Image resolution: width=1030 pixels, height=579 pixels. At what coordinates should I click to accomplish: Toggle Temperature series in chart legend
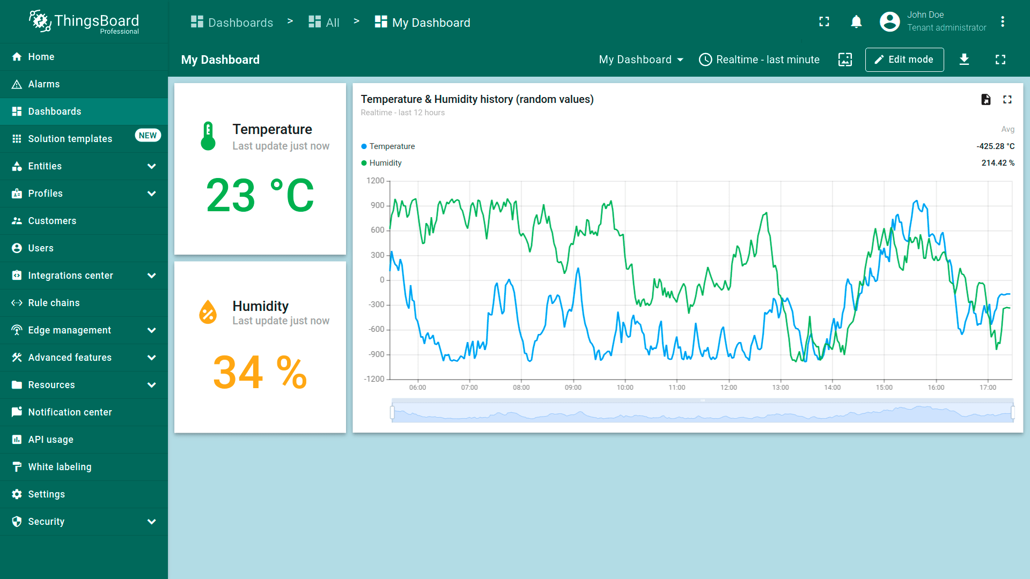click(x=392, y=146)
